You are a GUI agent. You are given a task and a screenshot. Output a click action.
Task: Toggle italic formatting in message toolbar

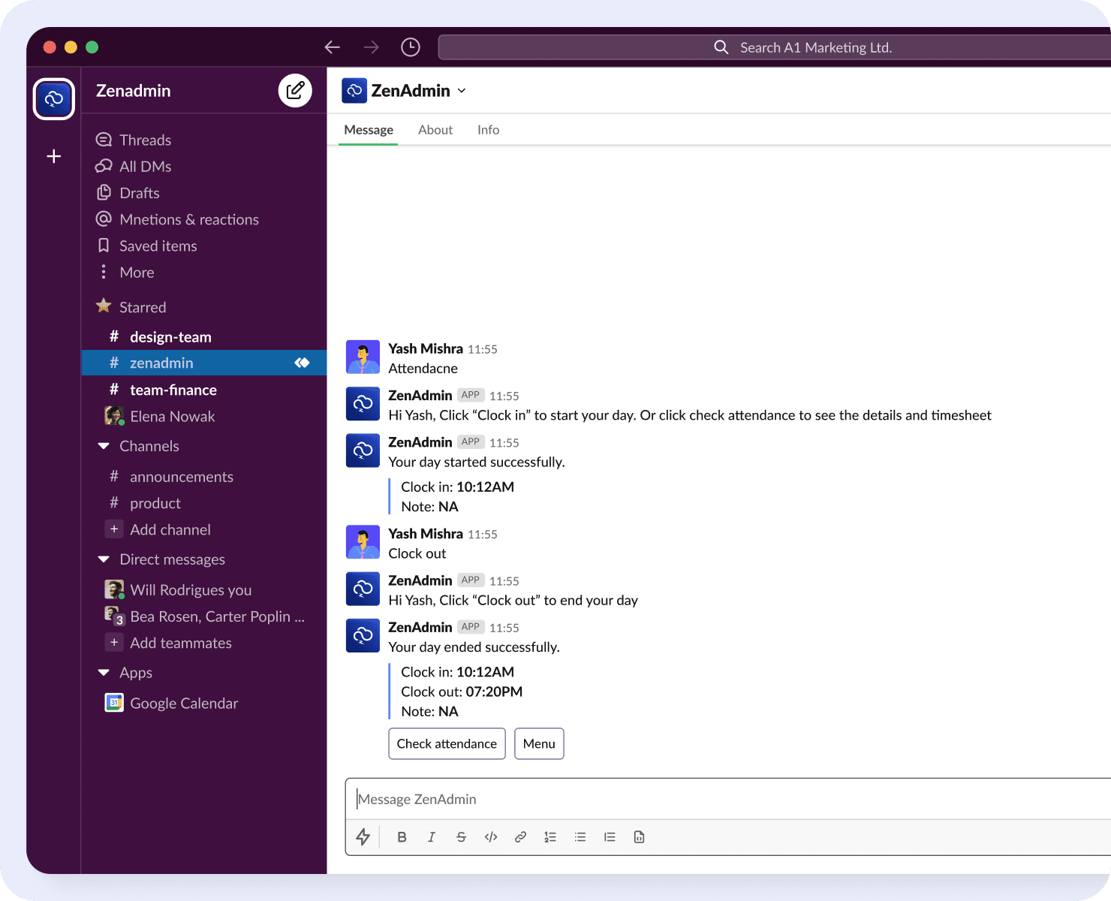[432, 837]
